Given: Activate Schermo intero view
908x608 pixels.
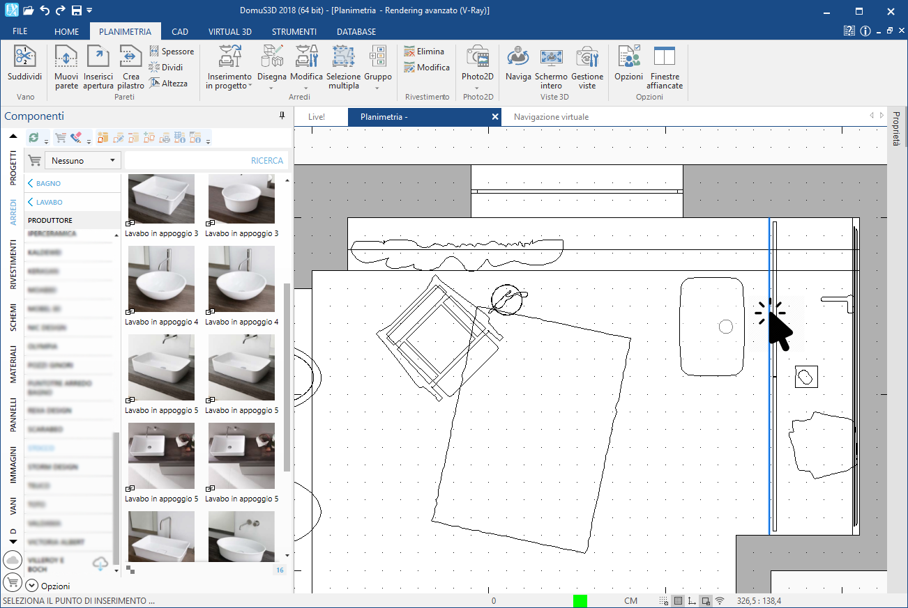Looking at the screenshot, I should click(551, 68).
